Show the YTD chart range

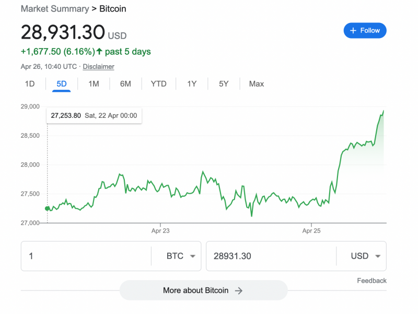point(159,84)
